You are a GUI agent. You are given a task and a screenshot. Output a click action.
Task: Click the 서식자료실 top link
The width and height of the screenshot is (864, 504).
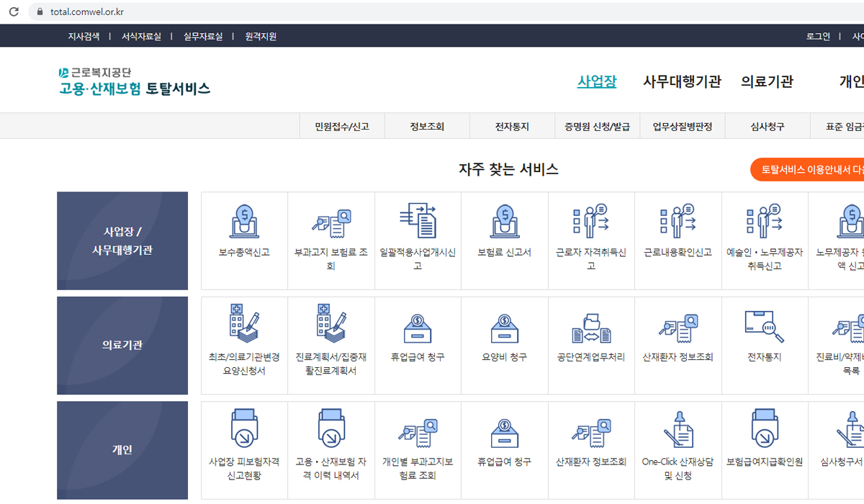(x=141, y=36)
